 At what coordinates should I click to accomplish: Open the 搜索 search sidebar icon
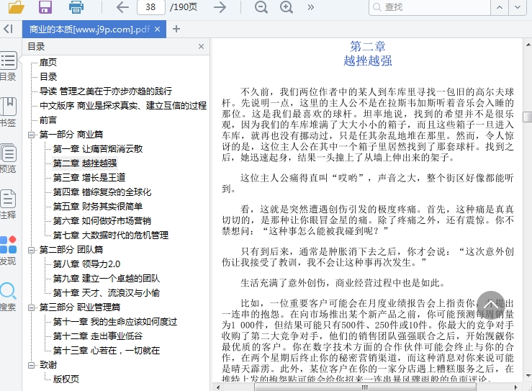pos(8,297)
